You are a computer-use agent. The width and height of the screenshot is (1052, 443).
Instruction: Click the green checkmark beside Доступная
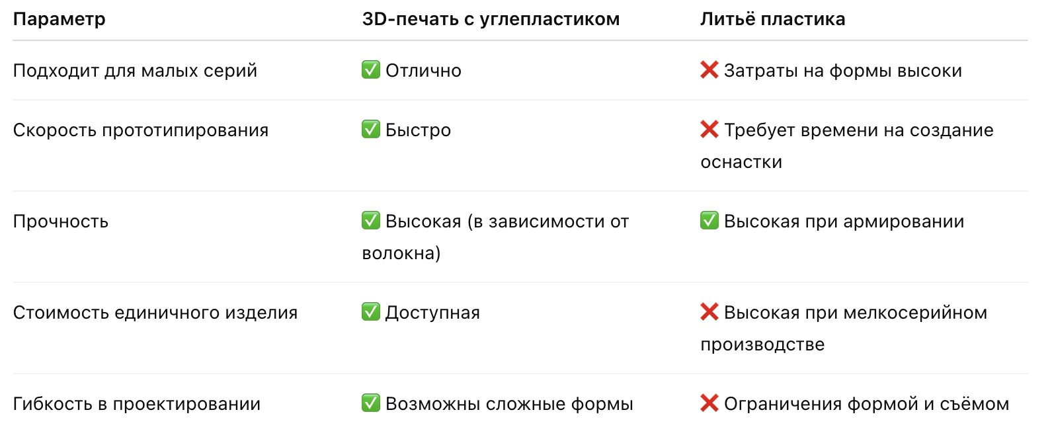(371, 311)
